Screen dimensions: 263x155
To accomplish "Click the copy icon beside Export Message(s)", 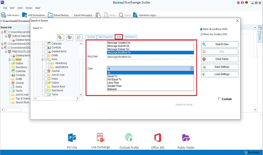I will (98, 15).
